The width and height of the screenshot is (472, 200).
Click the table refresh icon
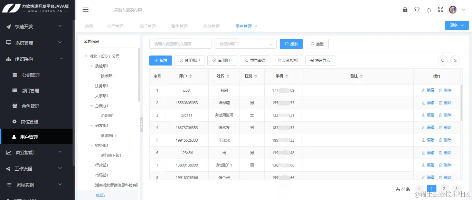(x=443, y=60)
